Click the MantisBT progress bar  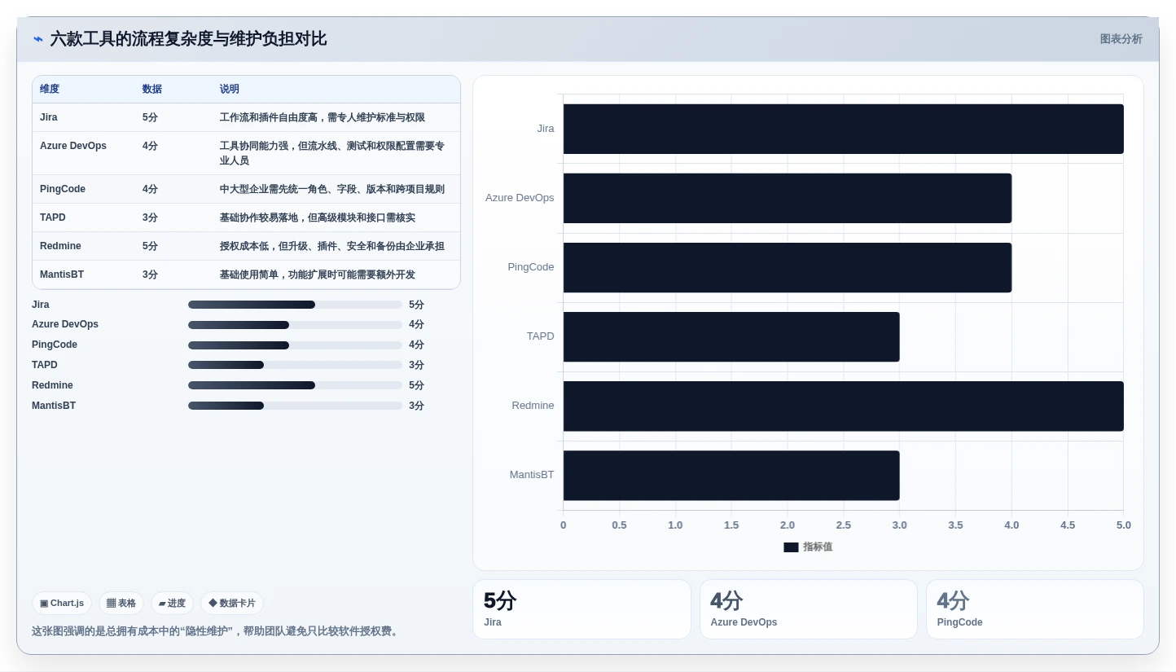pos(295,406)
